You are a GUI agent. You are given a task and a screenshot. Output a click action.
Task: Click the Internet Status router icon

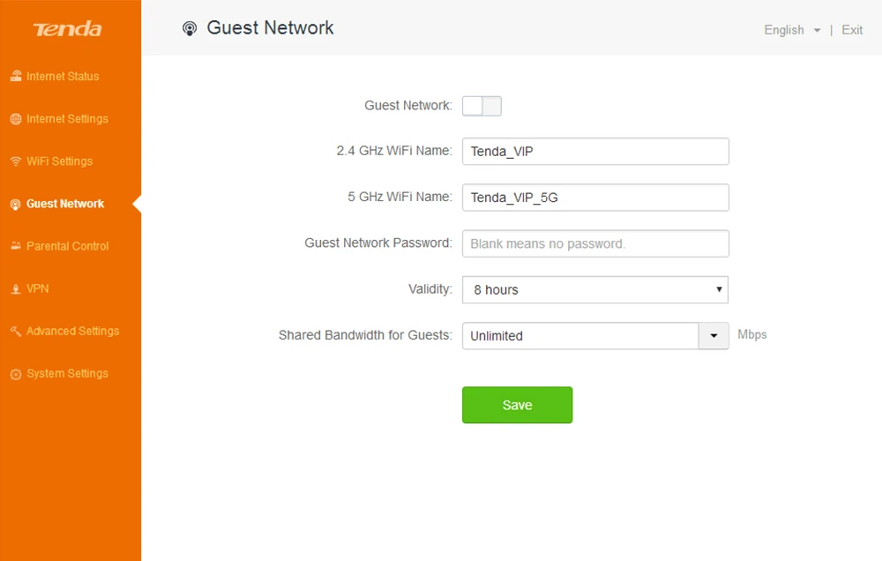tap(16, 76)
